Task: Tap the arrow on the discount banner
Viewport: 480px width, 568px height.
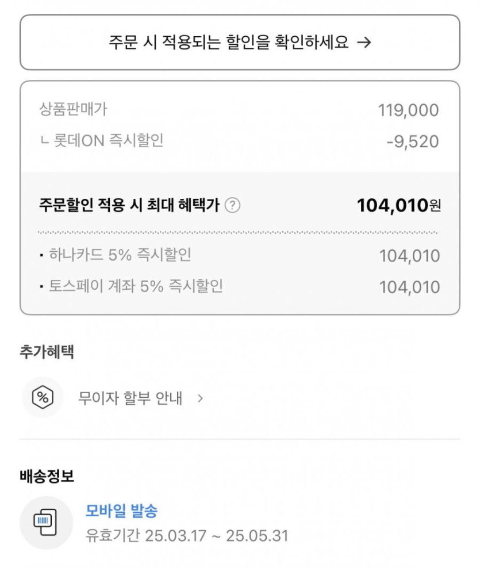Action: click(x=363, y=43)
